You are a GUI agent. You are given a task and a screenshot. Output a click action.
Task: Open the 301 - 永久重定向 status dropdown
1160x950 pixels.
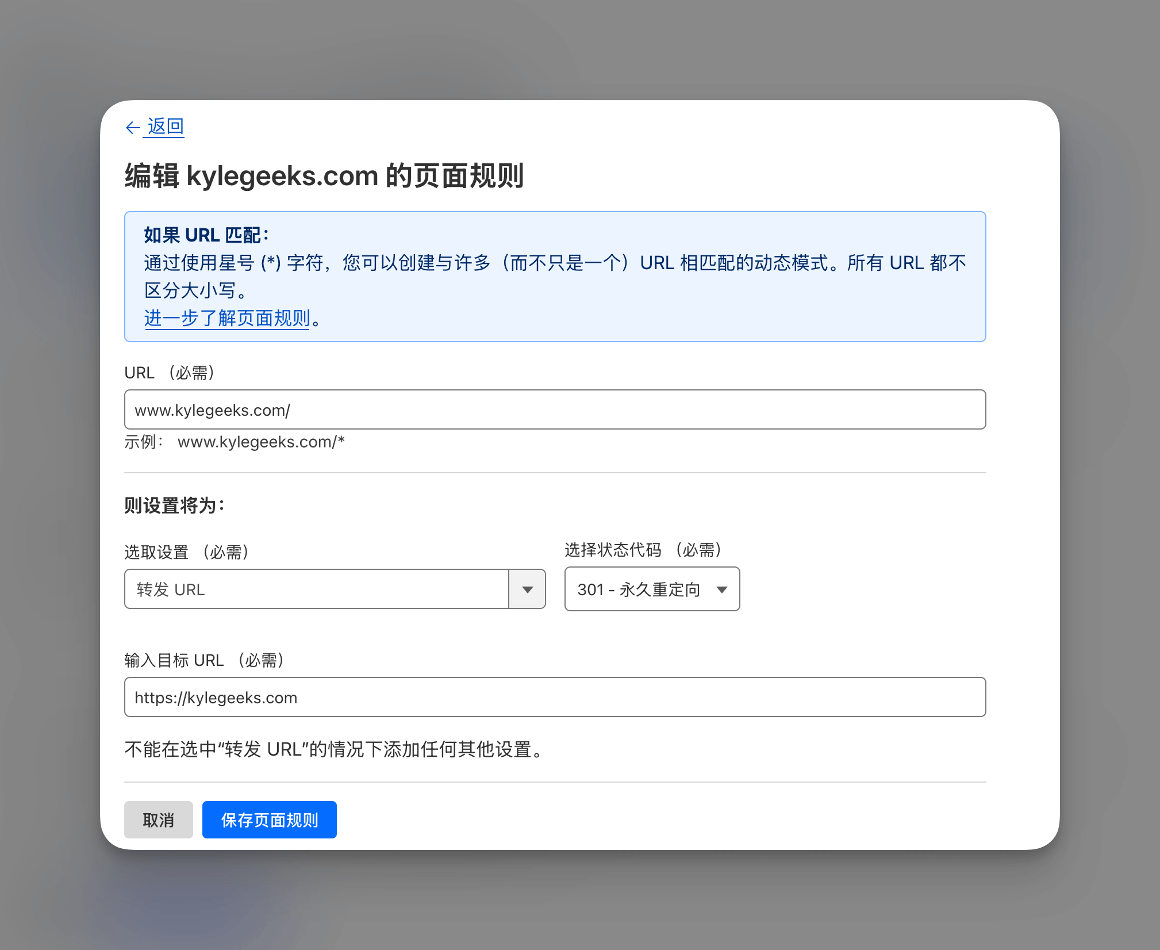pos(638,589)
